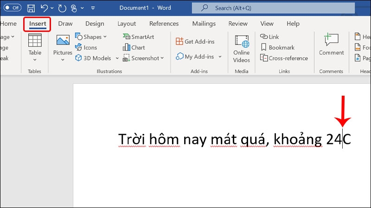Expand the 3D Models dropdown arrow
371x208 pixels.
point(117,58)
